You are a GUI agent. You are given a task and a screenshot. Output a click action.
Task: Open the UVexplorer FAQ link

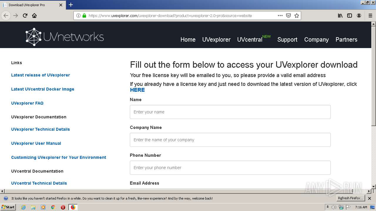tap(27, 103)
